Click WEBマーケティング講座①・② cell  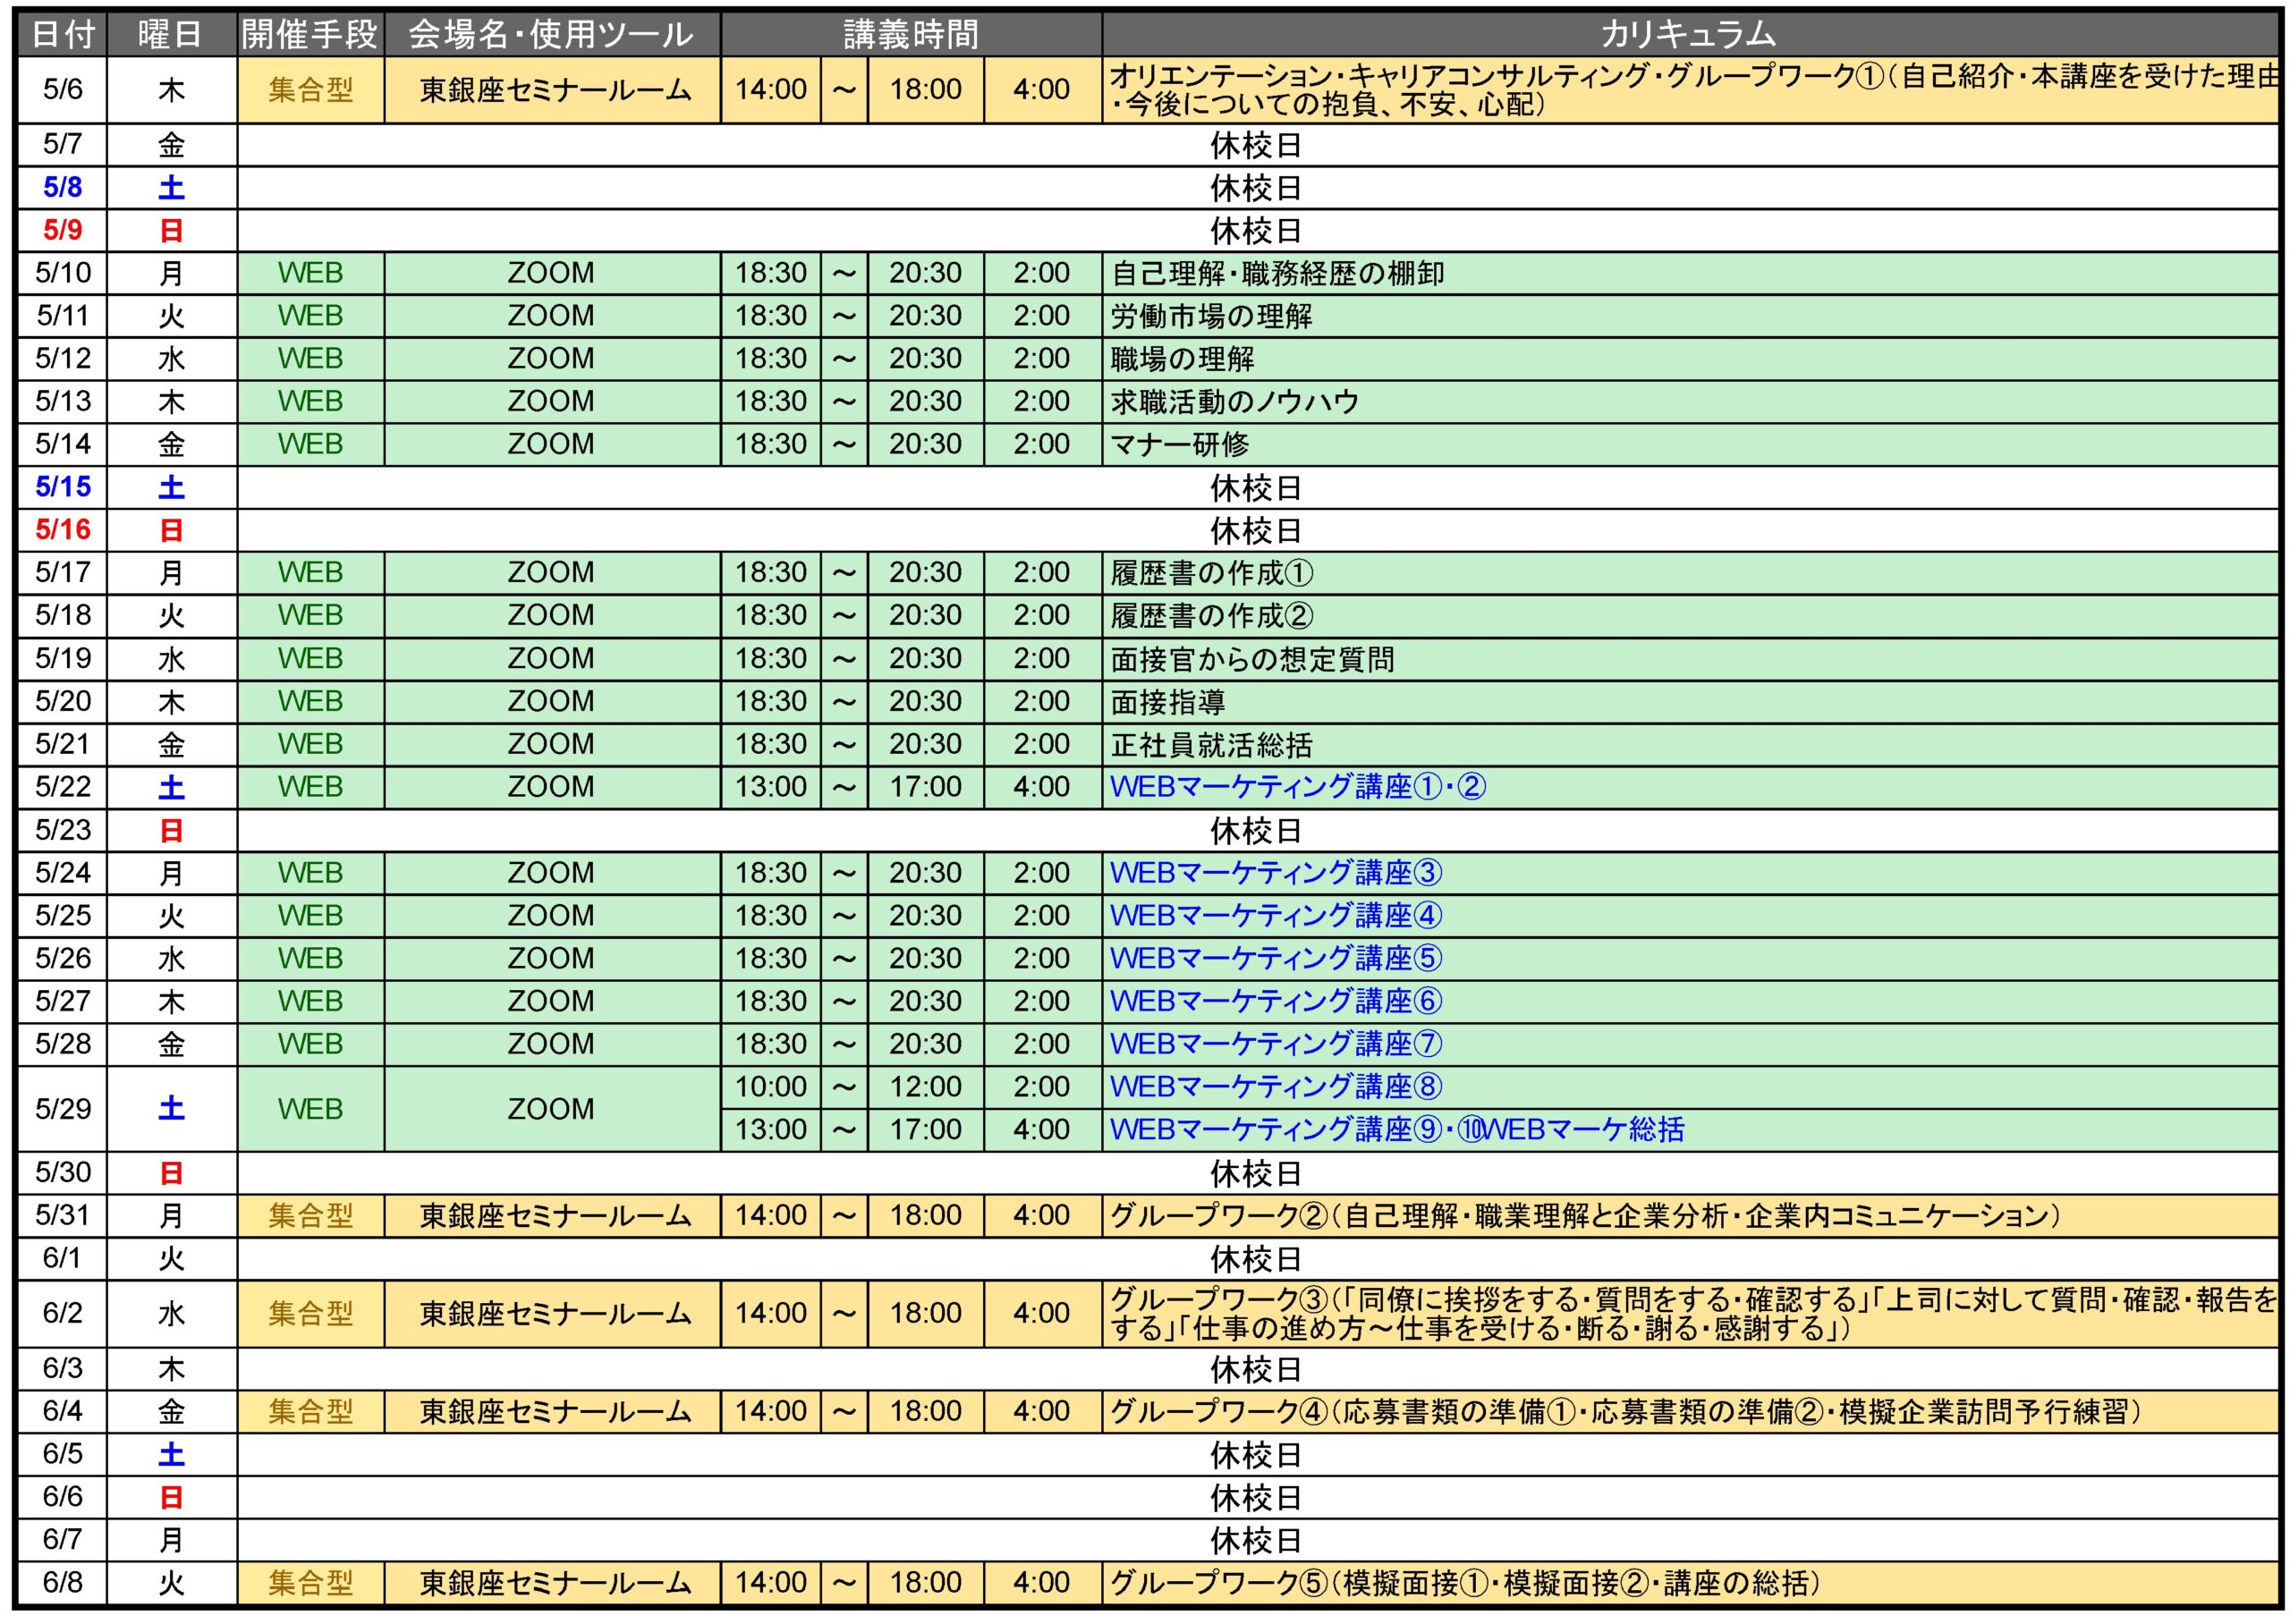(x=1690, y=787)
